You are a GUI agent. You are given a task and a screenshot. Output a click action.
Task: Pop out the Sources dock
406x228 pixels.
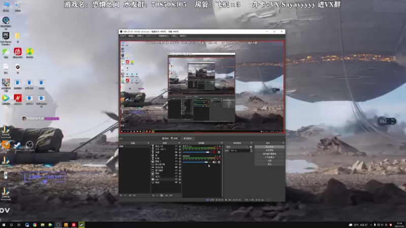tap(179, 143)
